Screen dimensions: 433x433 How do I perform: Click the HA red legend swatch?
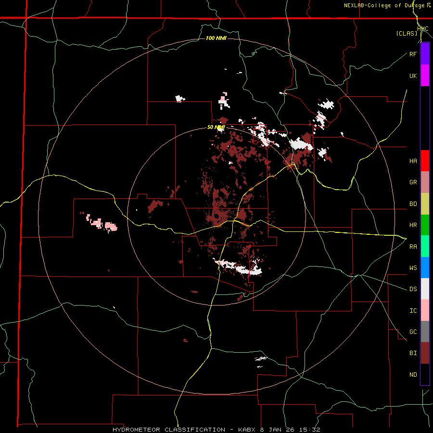point(425,161)
